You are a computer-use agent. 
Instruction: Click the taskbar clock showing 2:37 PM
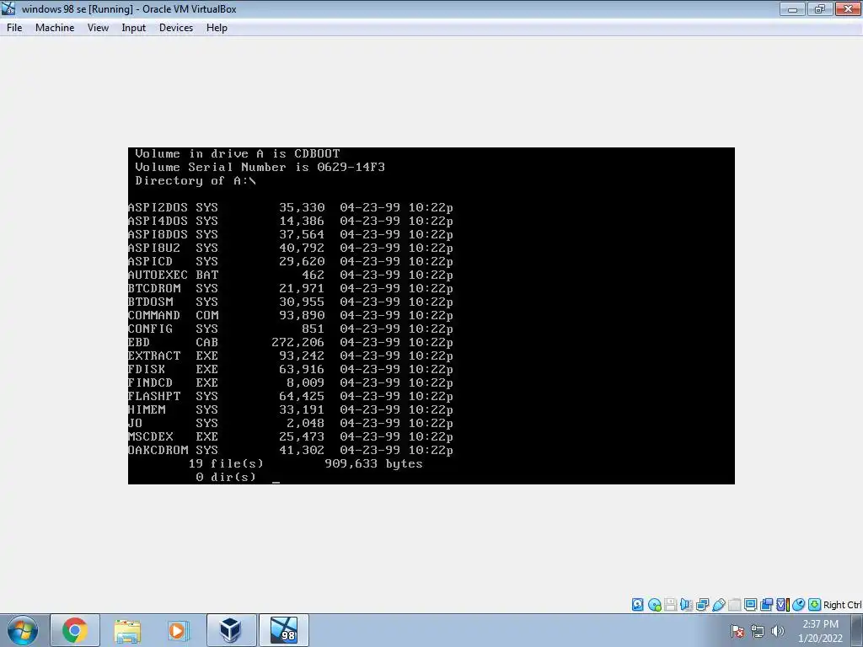[820, 631]
